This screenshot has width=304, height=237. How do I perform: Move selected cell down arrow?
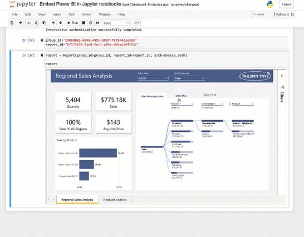click(x=61, y=23)
